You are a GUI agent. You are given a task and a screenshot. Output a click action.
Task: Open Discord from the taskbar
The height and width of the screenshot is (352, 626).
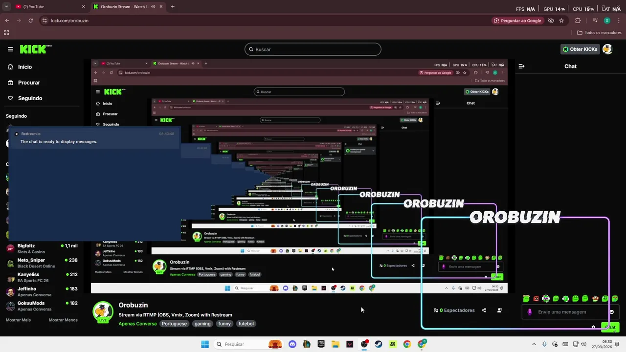pos(292,344)
